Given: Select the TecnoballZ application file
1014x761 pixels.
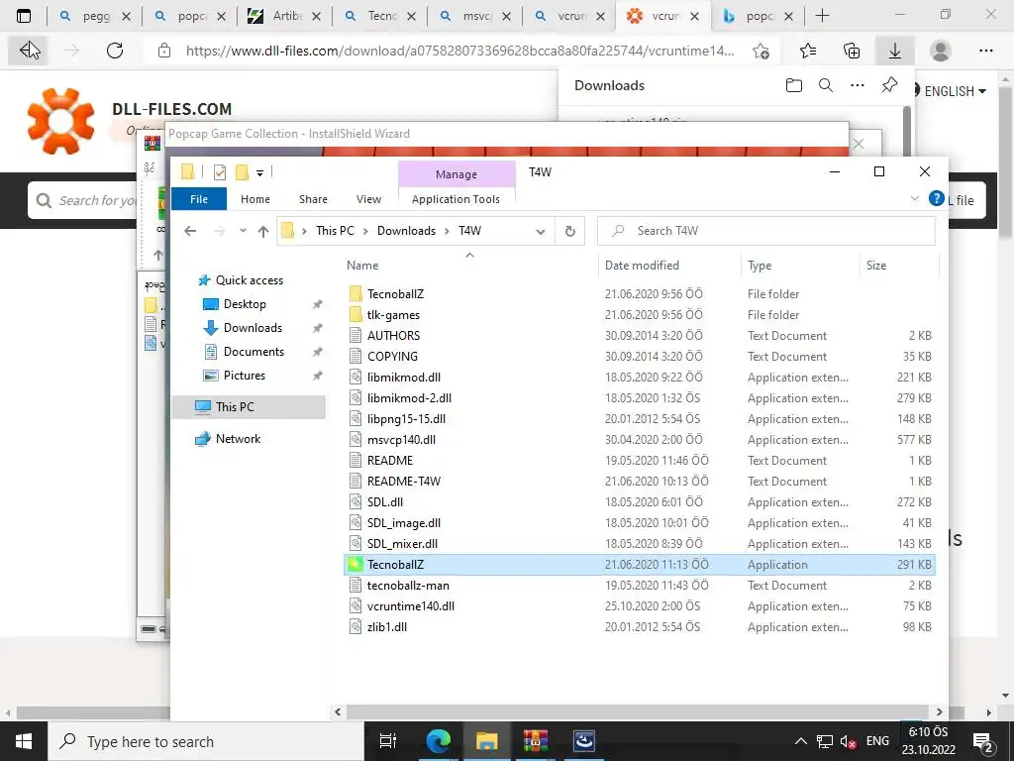Looking at the screenshot, I should click(x=640, y=564).
